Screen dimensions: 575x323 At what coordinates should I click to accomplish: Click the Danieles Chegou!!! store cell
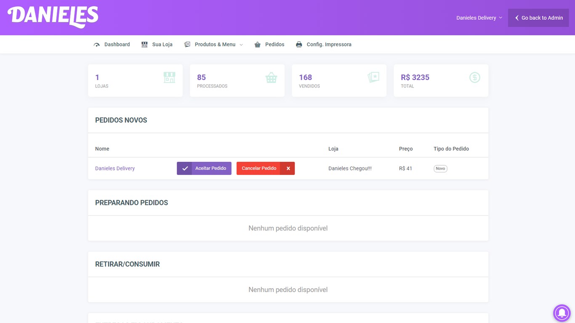[x=350, y=168]
